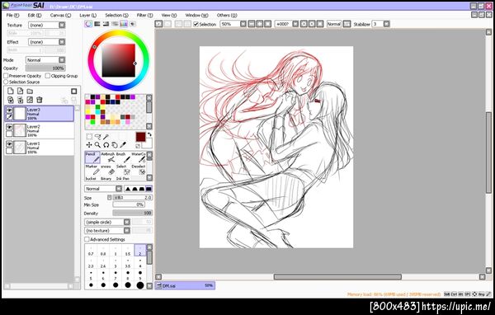
Task: Open the File menu
Action: tap(12, 15)
